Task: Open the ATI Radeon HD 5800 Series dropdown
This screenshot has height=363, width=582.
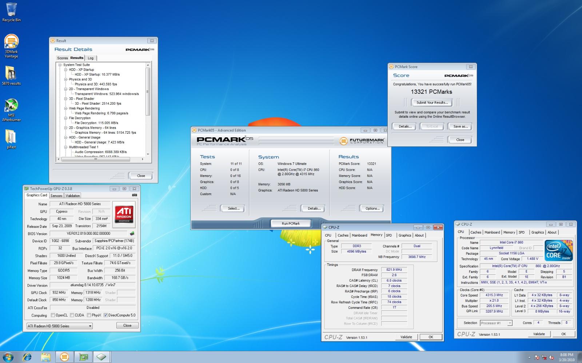Action: [x=60, y=326]
